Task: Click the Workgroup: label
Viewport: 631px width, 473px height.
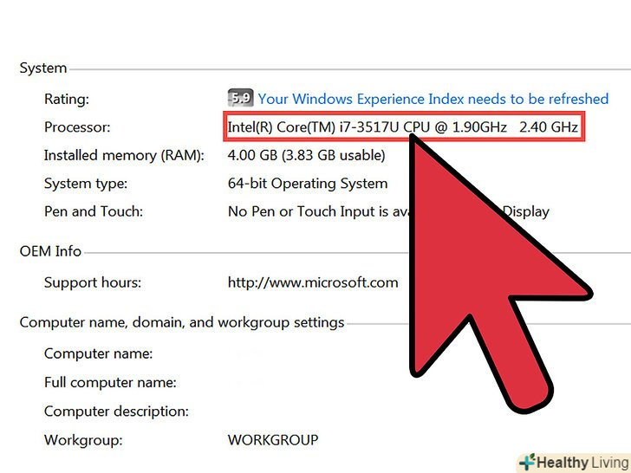Action: [x=83, y=439]
